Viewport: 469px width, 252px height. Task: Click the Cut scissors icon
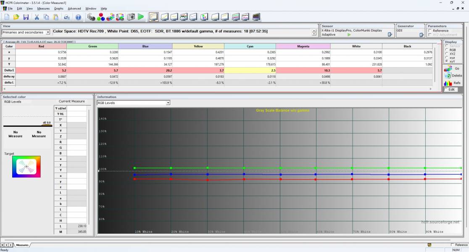point(37,17)
